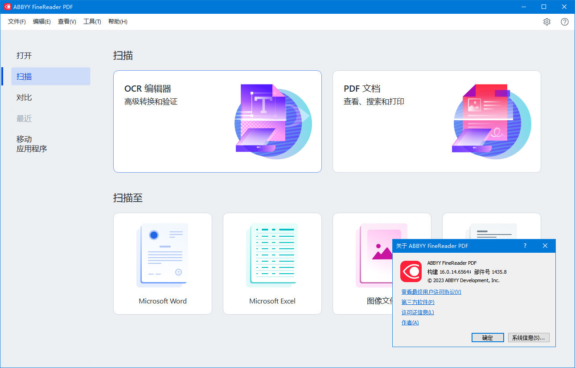Open the 文件(F) menu
Image resolution: width=575 pixels, height=368 pixels.
(x=17, y=22)
